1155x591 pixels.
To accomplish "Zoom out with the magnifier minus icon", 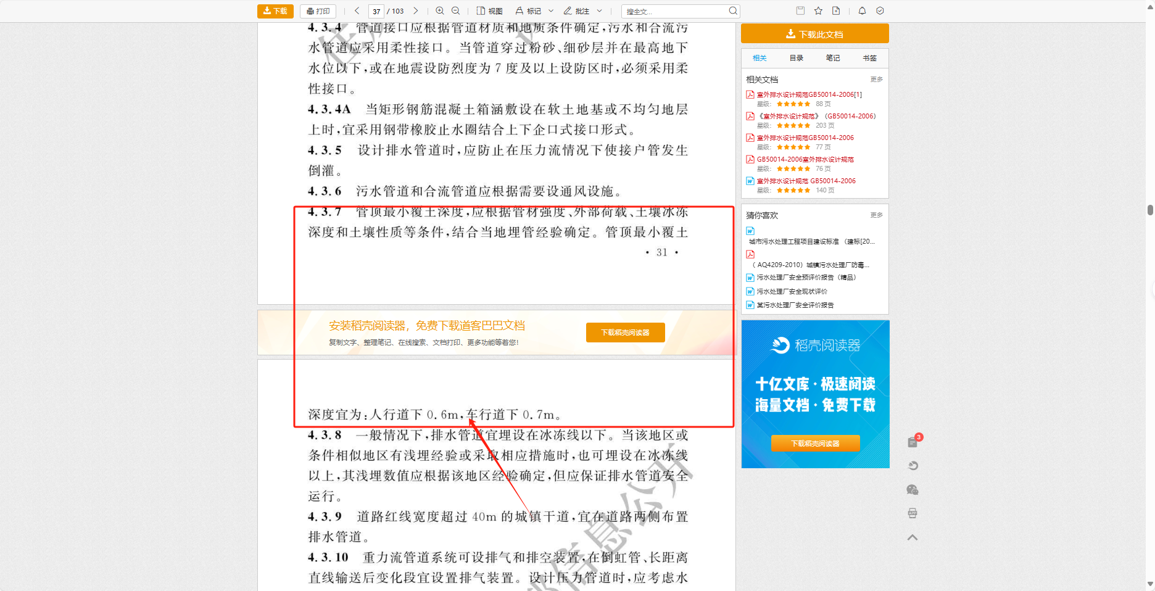I will [x=456, y=11].
